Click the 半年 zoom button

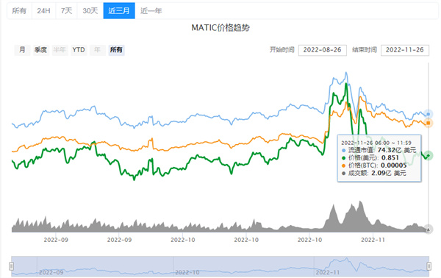tap(60, 50)
